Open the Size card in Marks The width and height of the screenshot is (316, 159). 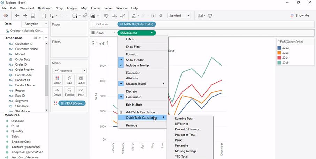[x=69, y=80]
